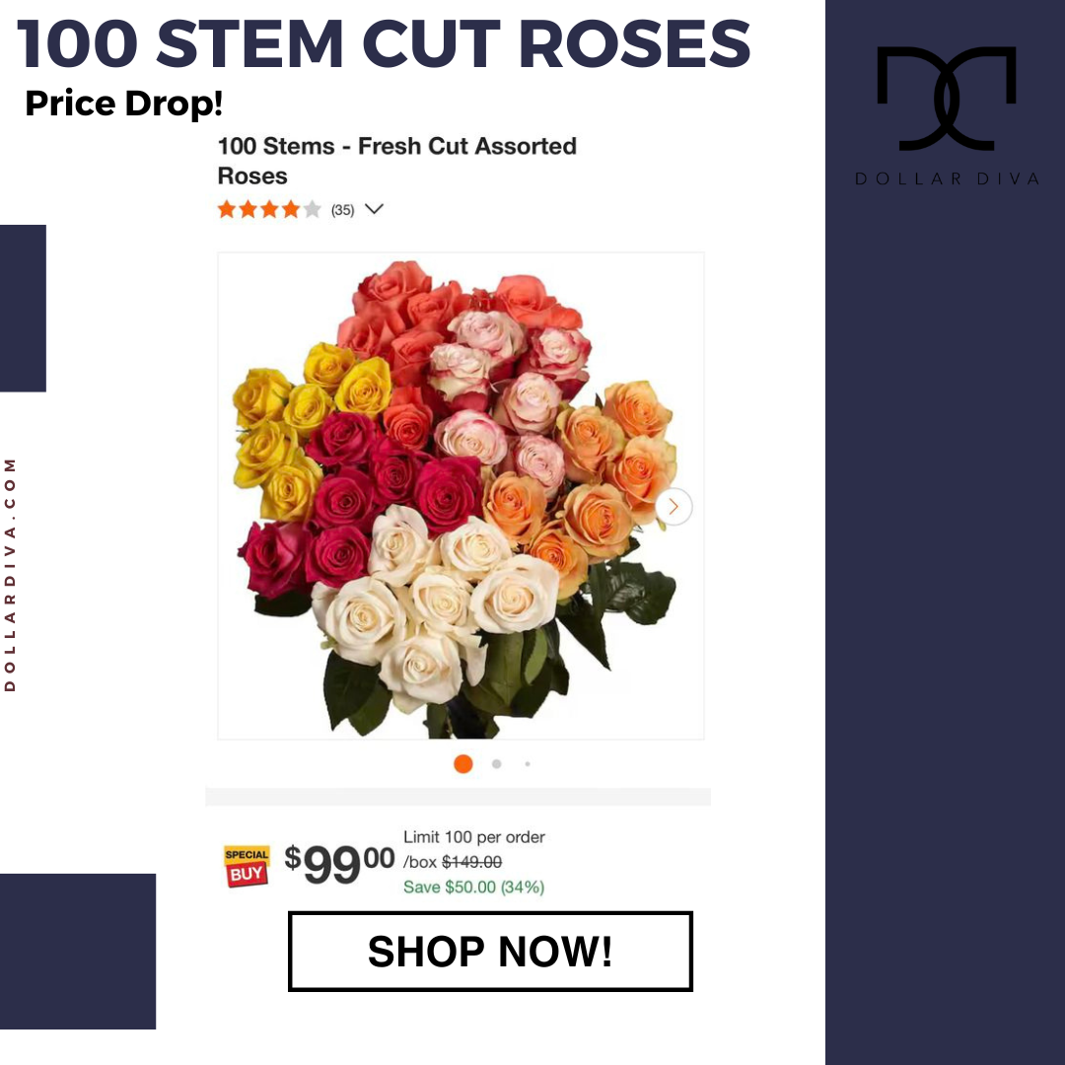Click the $99.00 price
The height and width of the screenshot is (1065, 1065).
[x=339, y=863]
